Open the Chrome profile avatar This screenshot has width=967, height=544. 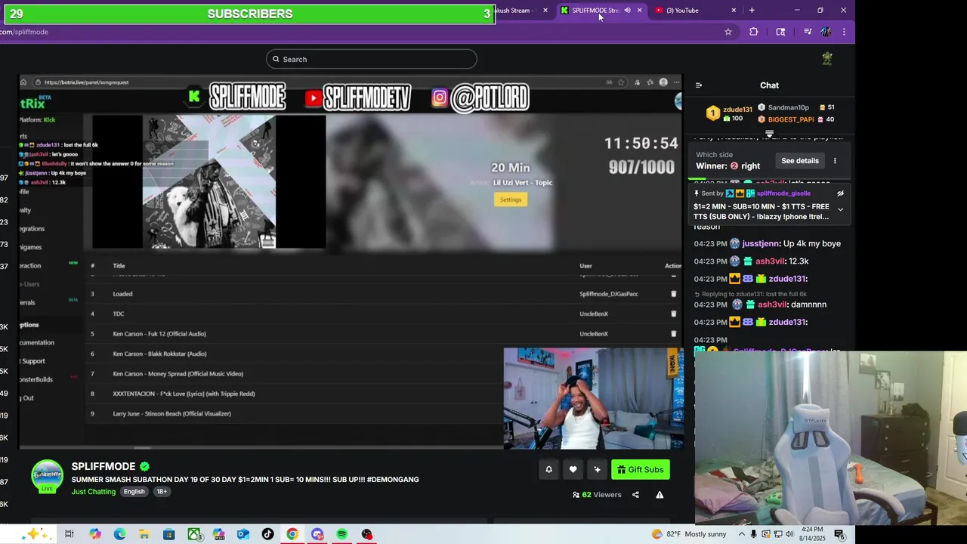(826, 32)
